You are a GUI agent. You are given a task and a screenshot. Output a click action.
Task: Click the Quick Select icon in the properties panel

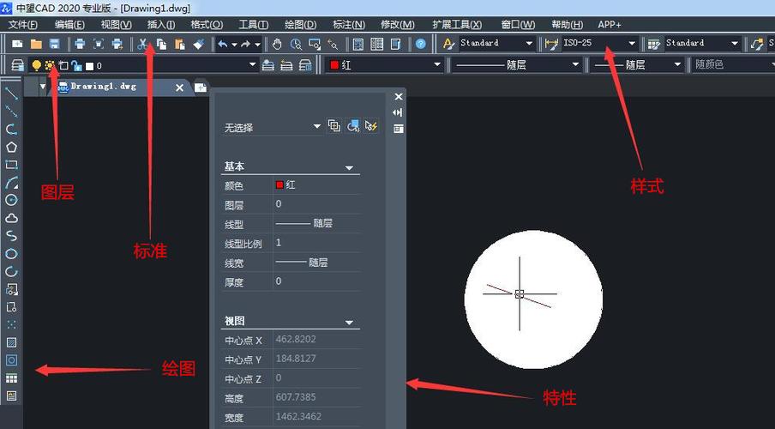[371, 126]
